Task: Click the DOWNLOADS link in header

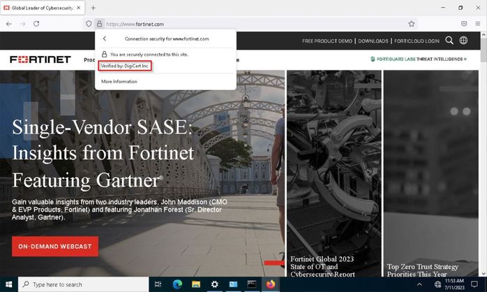Action: (373, 41)
